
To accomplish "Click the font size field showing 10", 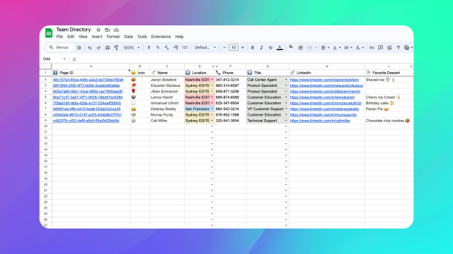I will tap(234, 47).
